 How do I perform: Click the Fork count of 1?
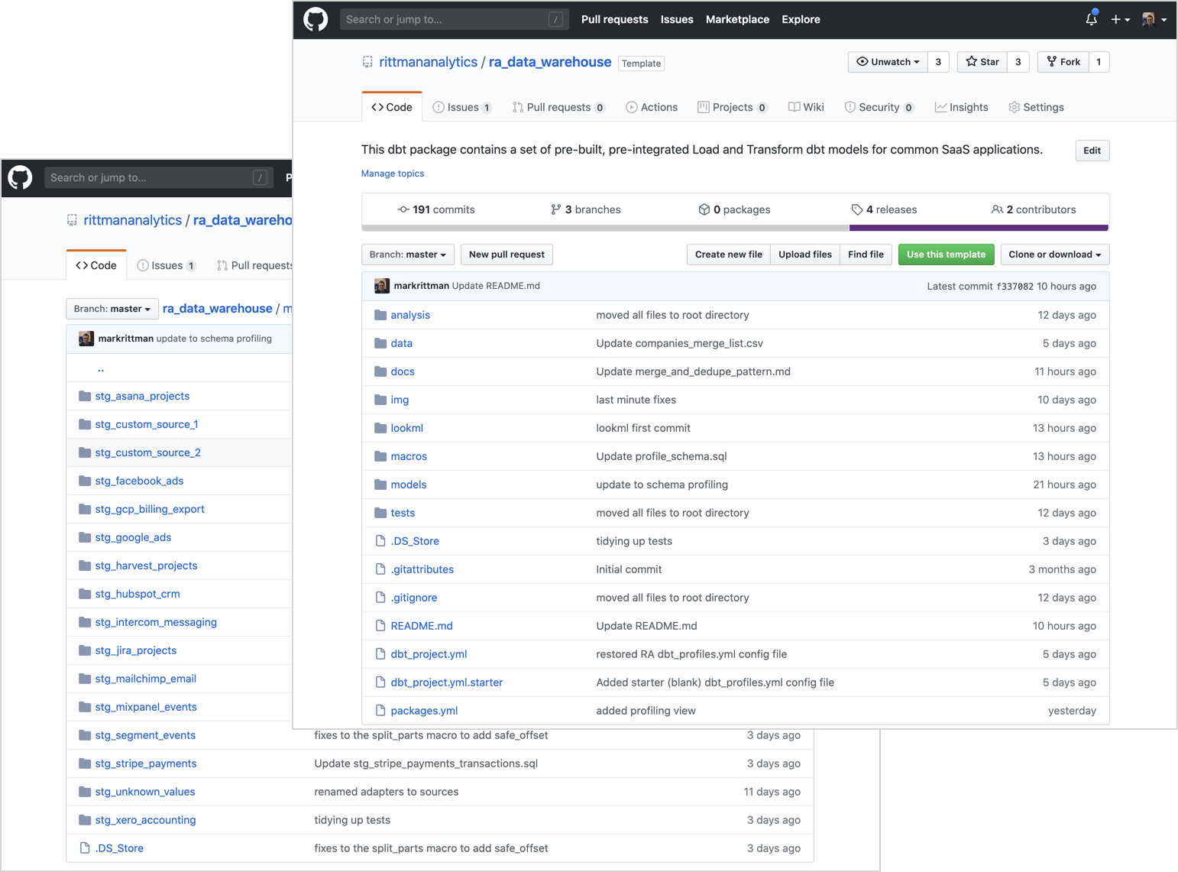tap(1099, 62)
